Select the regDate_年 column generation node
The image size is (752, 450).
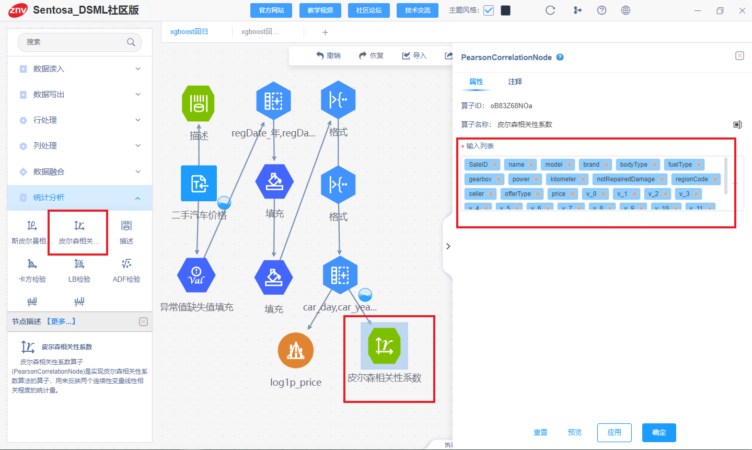click(273, 100)
